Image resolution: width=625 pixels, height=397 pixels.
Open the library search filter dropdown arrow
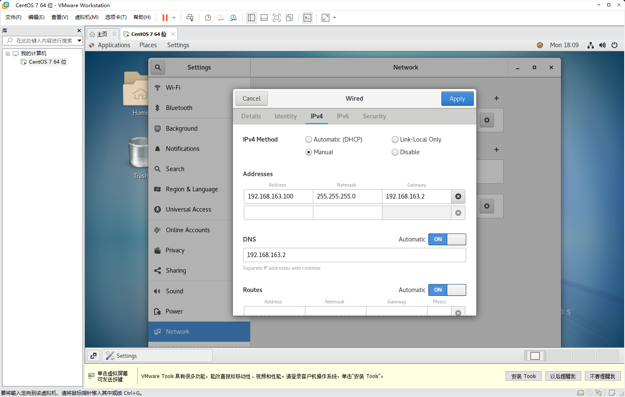(79, 40)
